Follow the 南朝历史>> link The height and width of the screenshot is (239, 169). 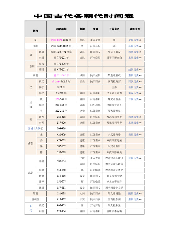point(135,134)
